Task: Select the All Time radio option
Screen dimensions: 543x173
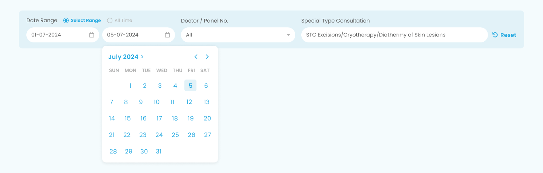Action: 110,21
